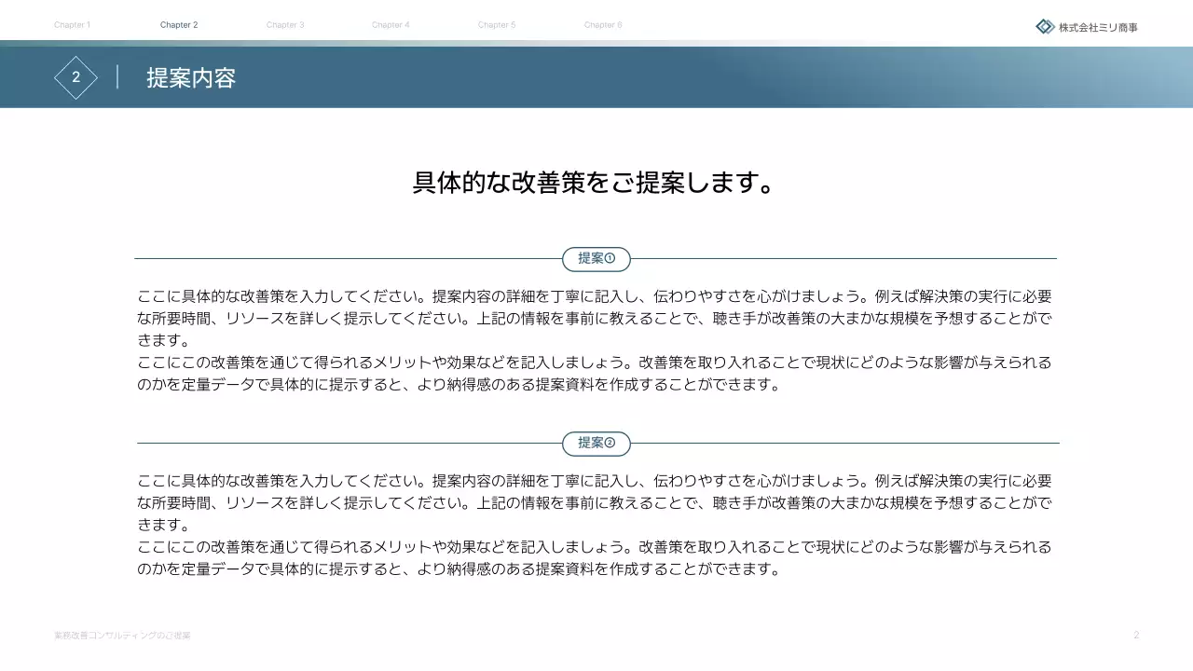Click the active Chapter 2 label
The height and width of the screenshot is (671, 1193).
coord(179,25)
